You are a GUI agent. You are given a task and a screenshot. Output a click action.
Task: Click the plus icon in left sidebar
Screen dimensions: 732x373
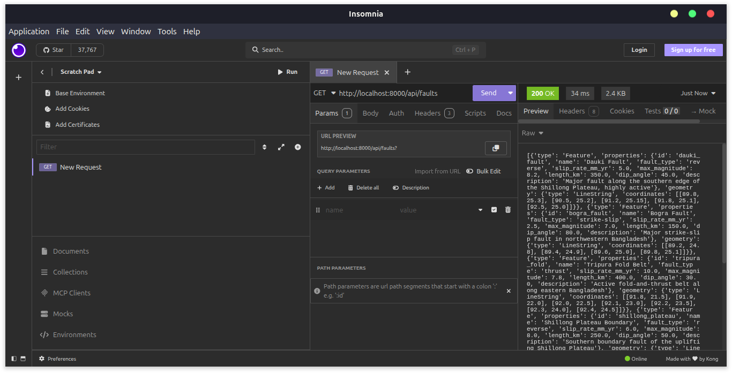click(19, 78)
